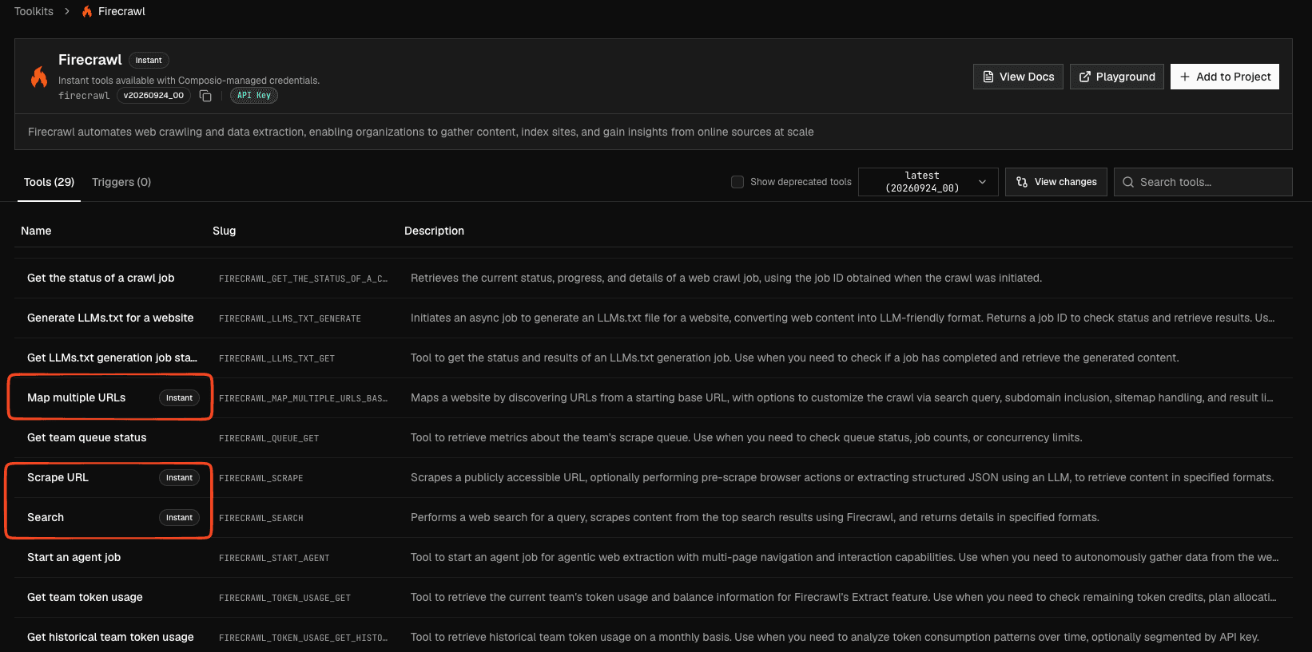Viewport: 1312px width, 652px height.
Task: Click the Instant badge next to Firecrawl title
Action: 149,61
